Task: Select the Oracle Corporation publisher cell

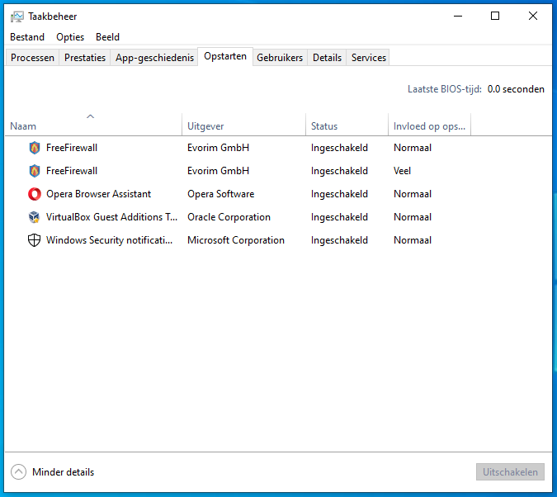Action: 229,217
